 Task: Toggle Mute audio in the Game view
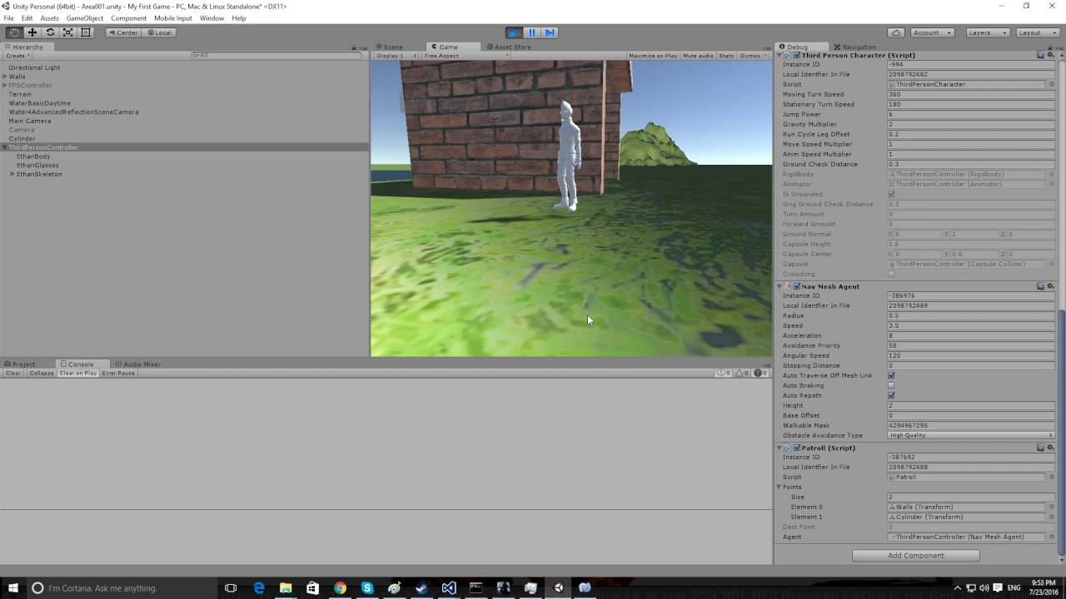(x=698, y=55)
